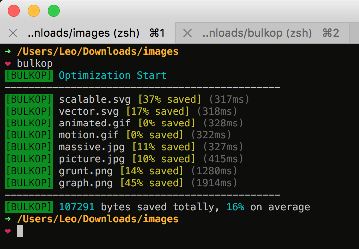Click the vector.svg filename

89,112
